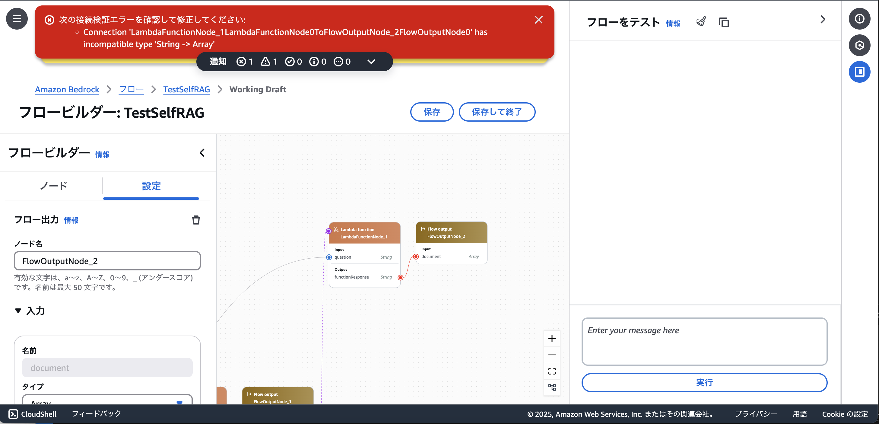This screenshot has width=879, height=424.
Task: Zoom in on the flow canvas
Action: coord(552,339)
